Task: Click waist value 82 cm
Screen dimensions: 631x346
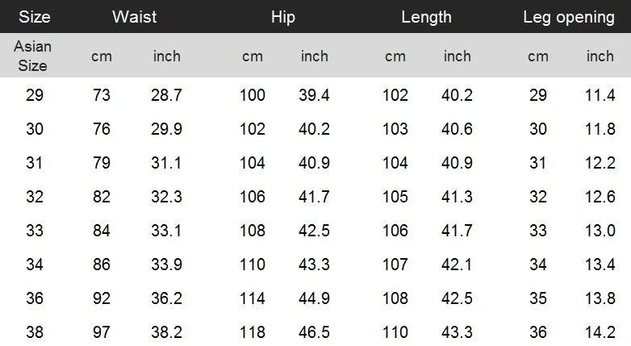Action: (x=101, y=197)
